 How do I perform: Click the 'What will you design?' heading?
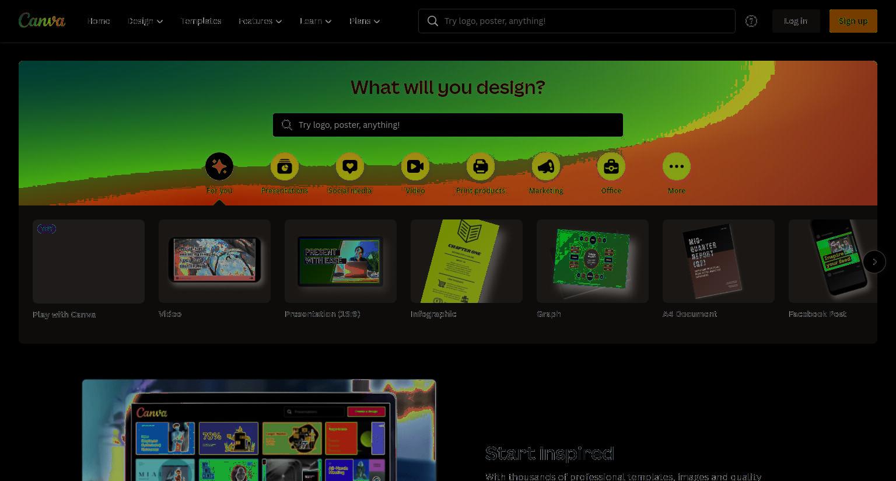pyautogui.click(x=448, y=87)
